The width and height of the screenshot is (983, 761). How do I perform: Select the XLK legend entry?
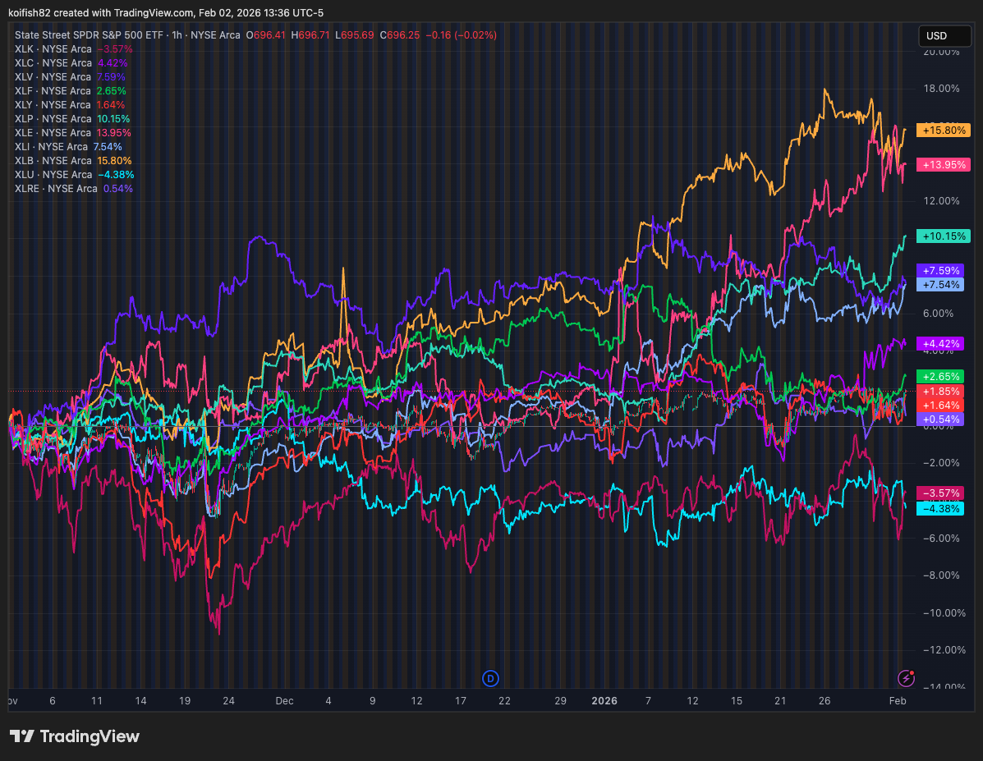pyautogui.click(x=73, y=49)
